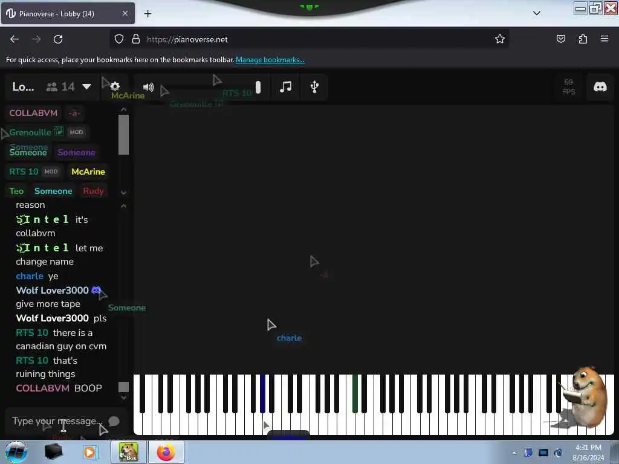This screenshot has height=464, width=619.
Task: Click the user list scrollbar thumb
Action: 123,135
